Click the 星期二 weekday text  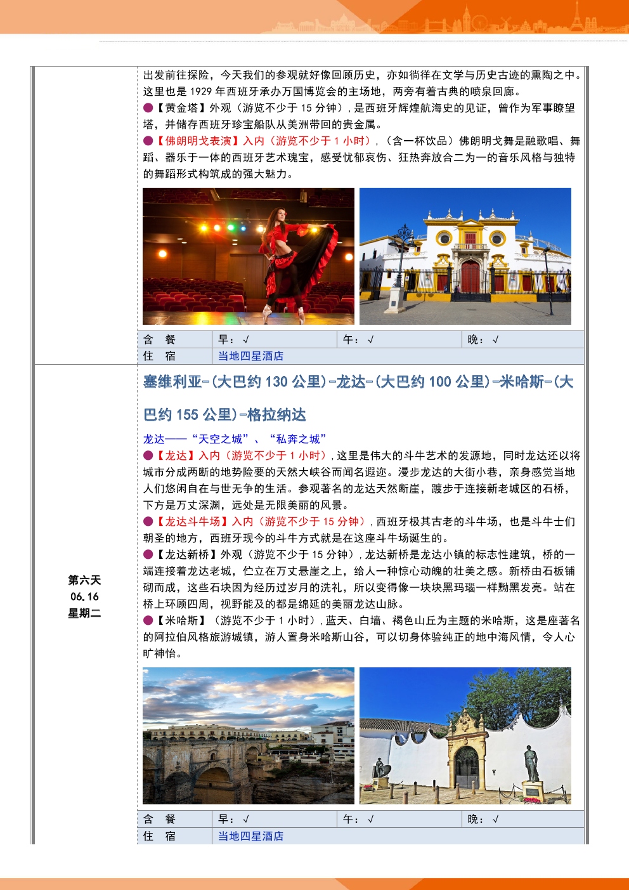coord(84,613)
